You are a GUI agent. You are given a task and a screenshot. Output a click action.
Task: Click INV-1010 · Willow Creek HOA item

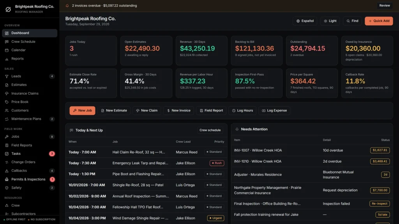pyautogui.click(x=258, y=161)
